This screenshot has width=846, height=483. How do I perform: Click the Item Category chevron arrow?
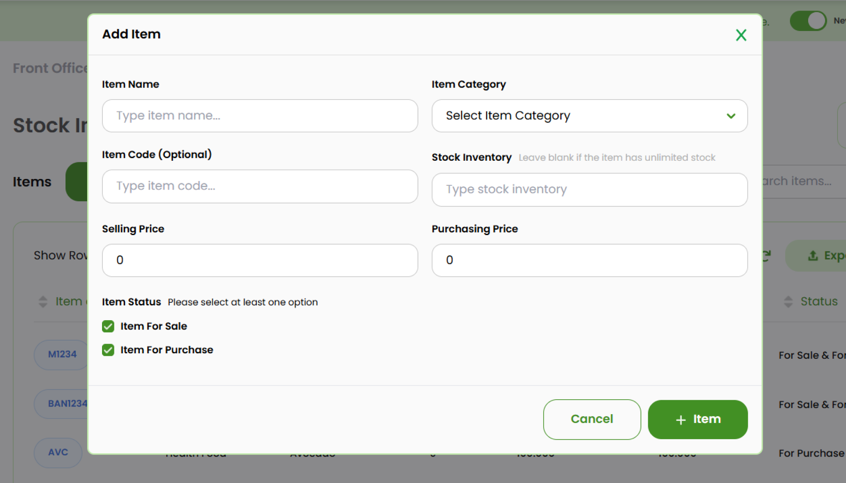(x=731, y=116)
